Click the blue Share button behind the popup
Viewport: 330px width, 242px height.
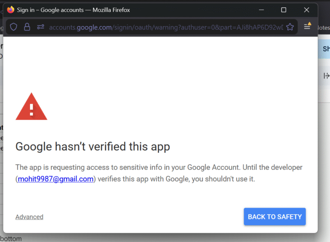[x=325, y=49]
